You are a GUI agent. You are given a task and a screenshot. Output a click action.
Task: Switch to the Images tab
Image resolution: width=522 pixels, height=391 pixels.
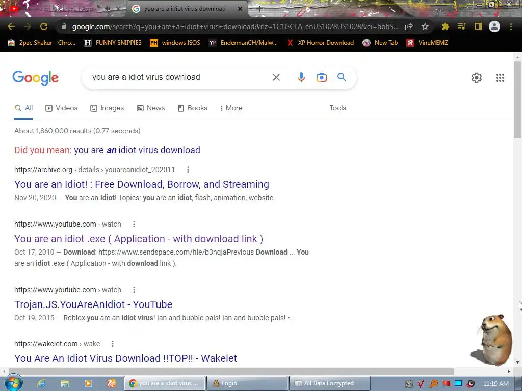pyautogui.click(x=107, y=108)
